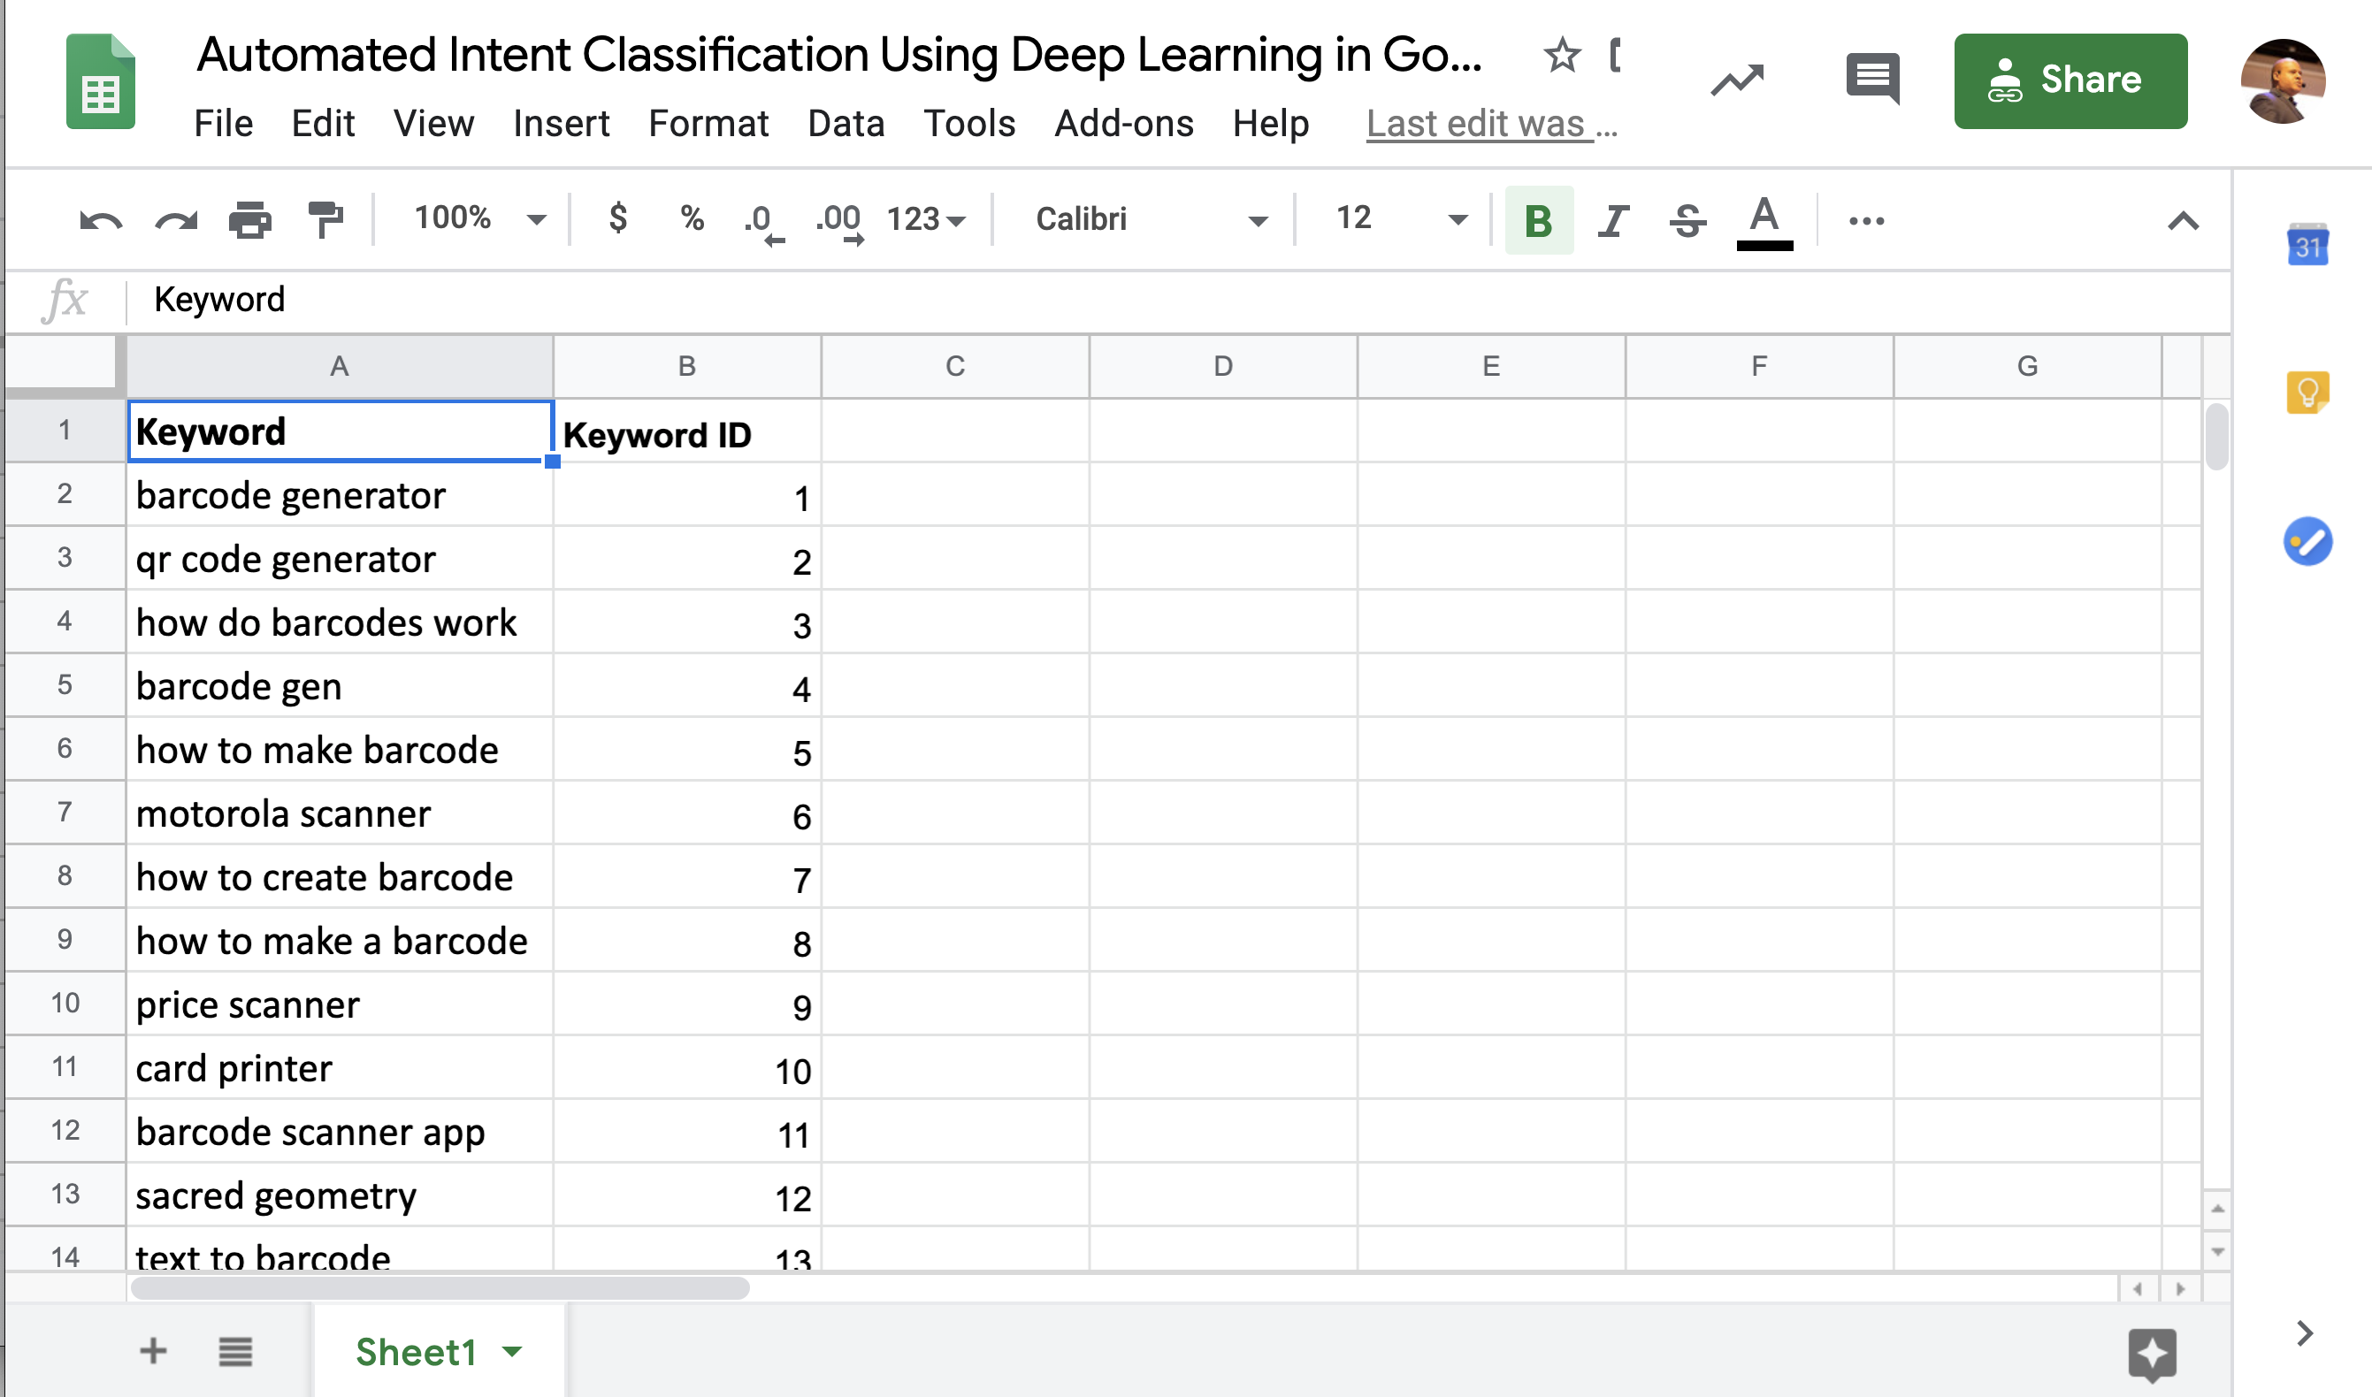Click the Explore star button

pyautogui.click(x=2152, y=1355)
